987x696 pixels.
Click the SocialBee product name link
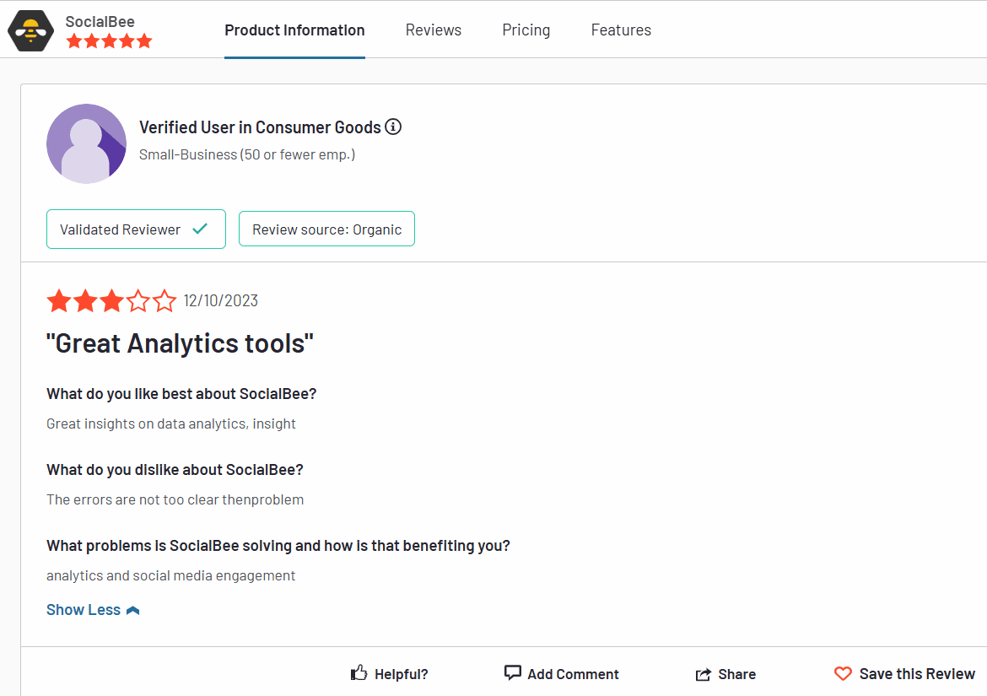[100, 21]
